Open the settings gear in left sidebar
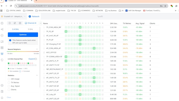This screenshot has height=101, width=179. pos(2,86)
